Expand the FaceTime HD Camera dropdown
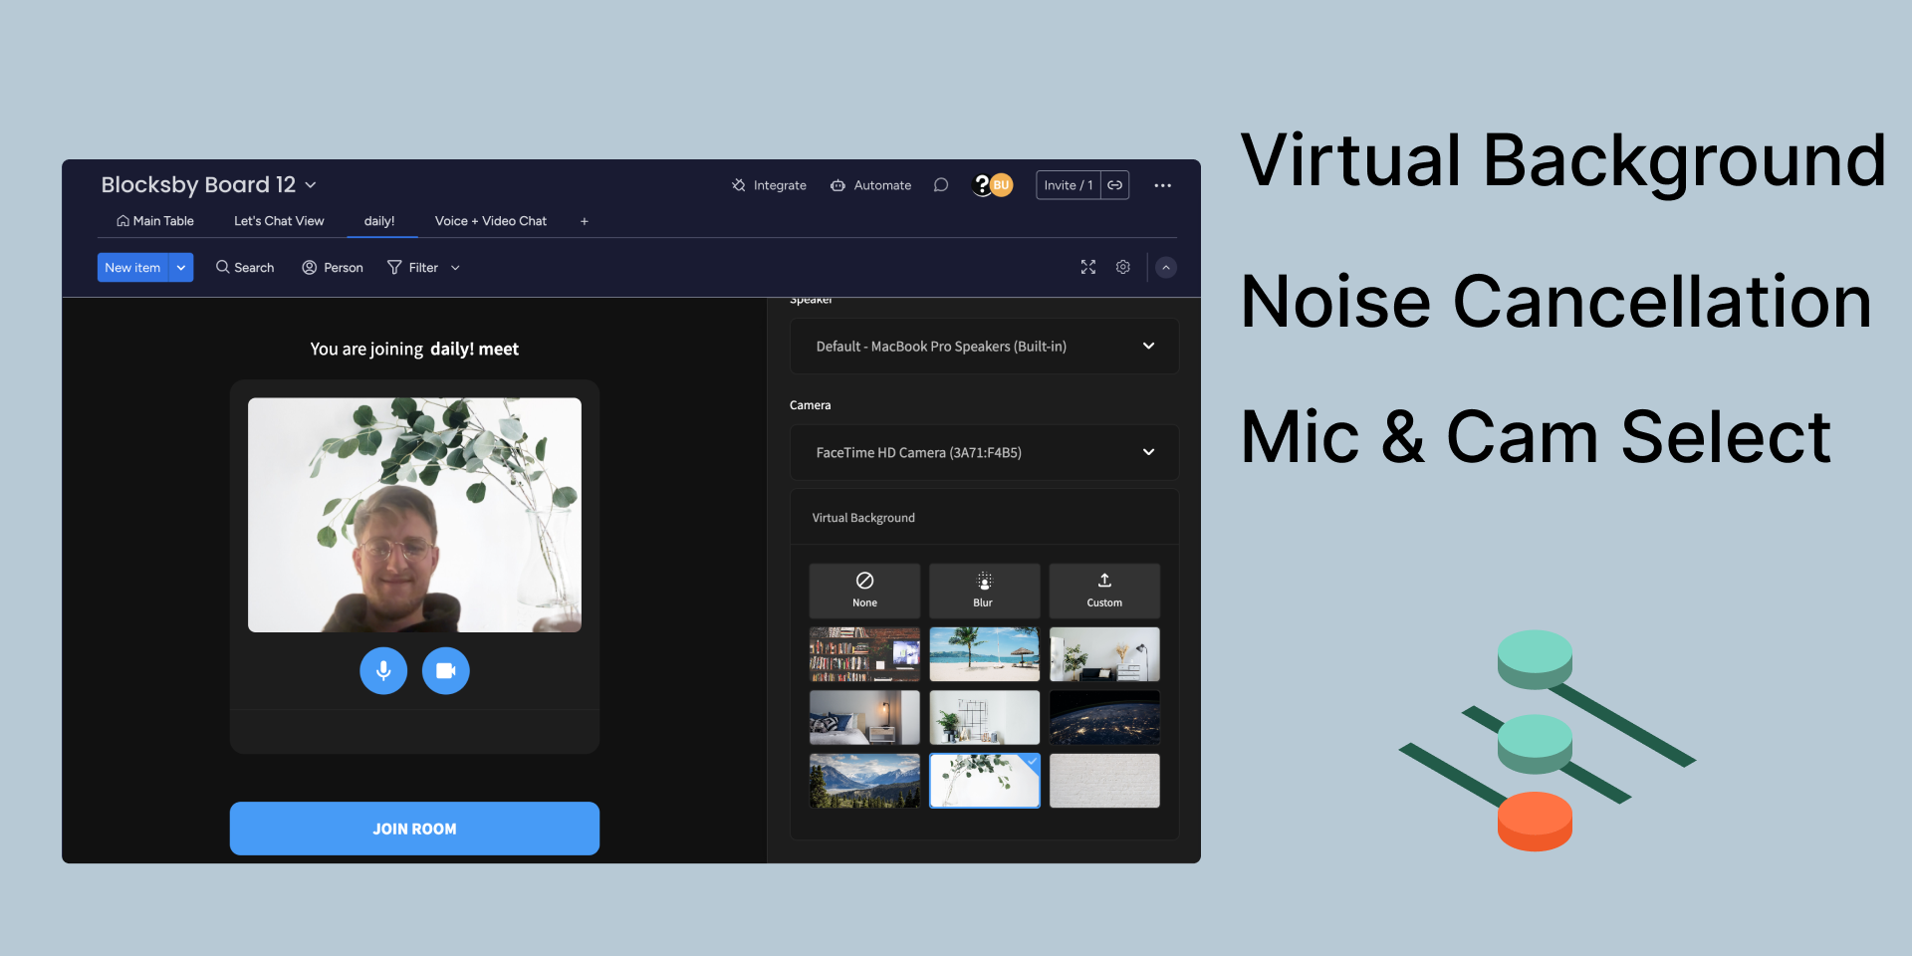 click(1148, 452)
